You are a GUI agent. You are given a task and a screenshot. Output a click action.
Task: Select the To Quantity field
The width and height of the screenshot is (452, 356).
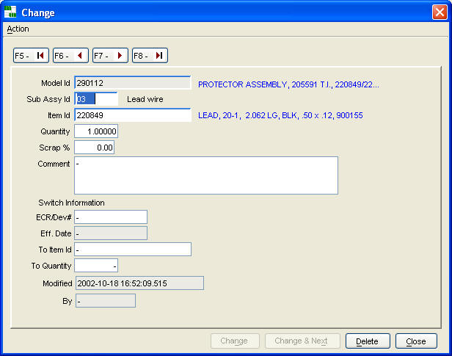[x=96, y=266]
